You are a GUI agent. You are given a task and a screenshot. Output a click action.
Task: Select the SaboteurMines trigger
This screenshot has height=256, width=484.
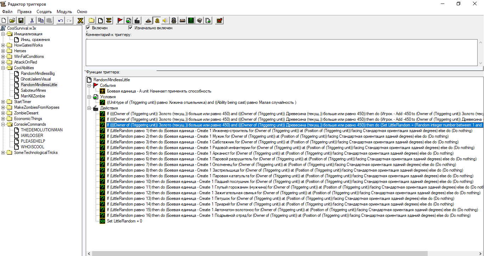pos(34,90)
